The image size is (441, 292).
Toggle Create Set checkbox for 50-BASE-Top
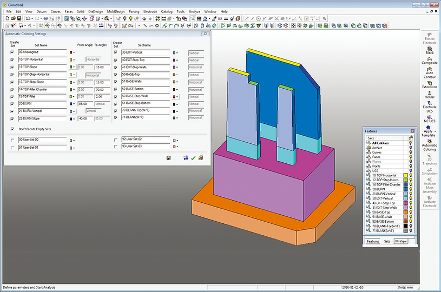tap(116, 75)
